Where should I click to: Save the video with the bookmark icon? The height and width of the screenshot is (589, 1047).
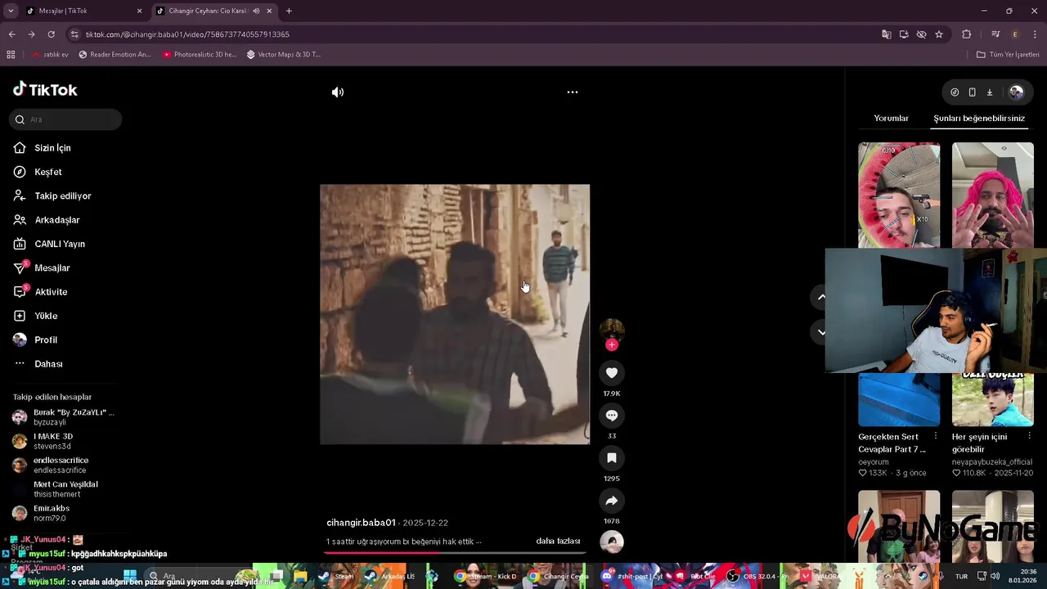click(x=612, y=458)
